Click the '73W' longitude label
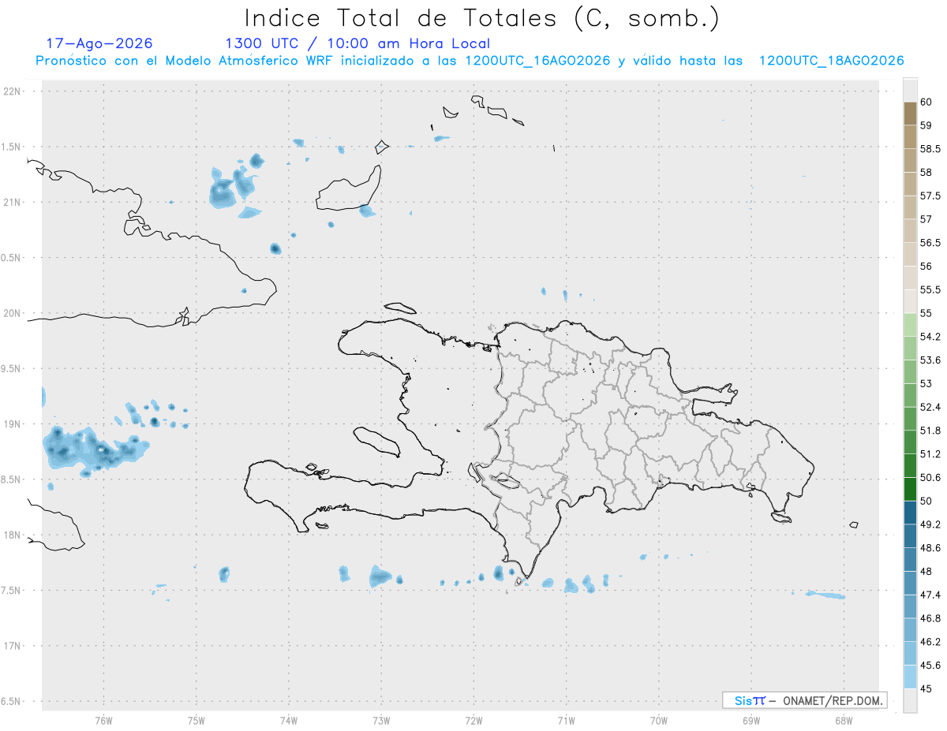Screen dimensions: 947x731 [381, 721]
